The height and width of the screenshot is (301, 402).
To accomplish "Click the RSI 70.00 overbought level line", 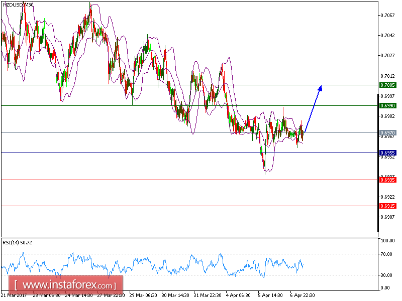I will (x=151, y=253).
